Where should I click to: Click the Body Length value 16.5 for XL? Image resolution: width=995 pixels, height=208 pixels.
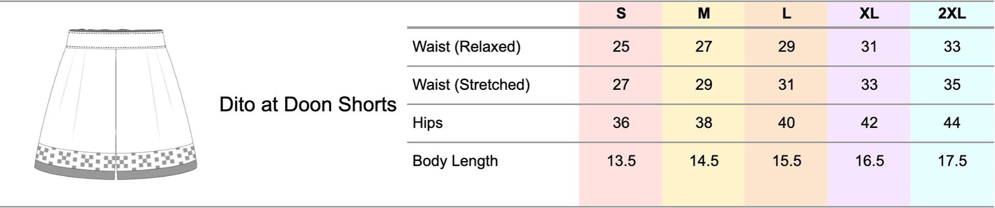(x=869, y=161)
